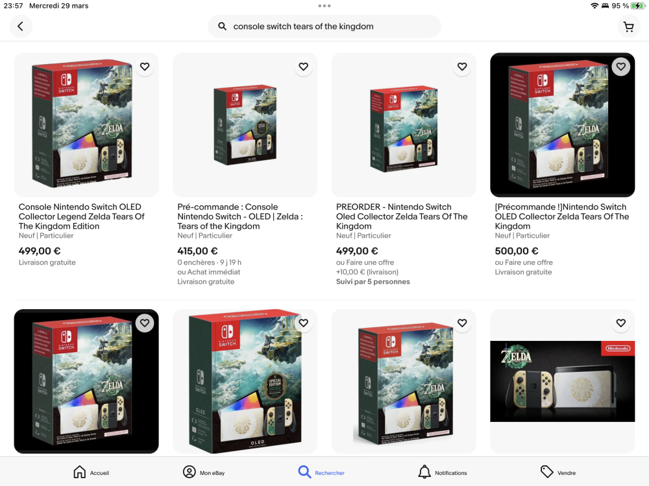
Task: Click the search field with 'console switch tears'
Action: [324, 27]
